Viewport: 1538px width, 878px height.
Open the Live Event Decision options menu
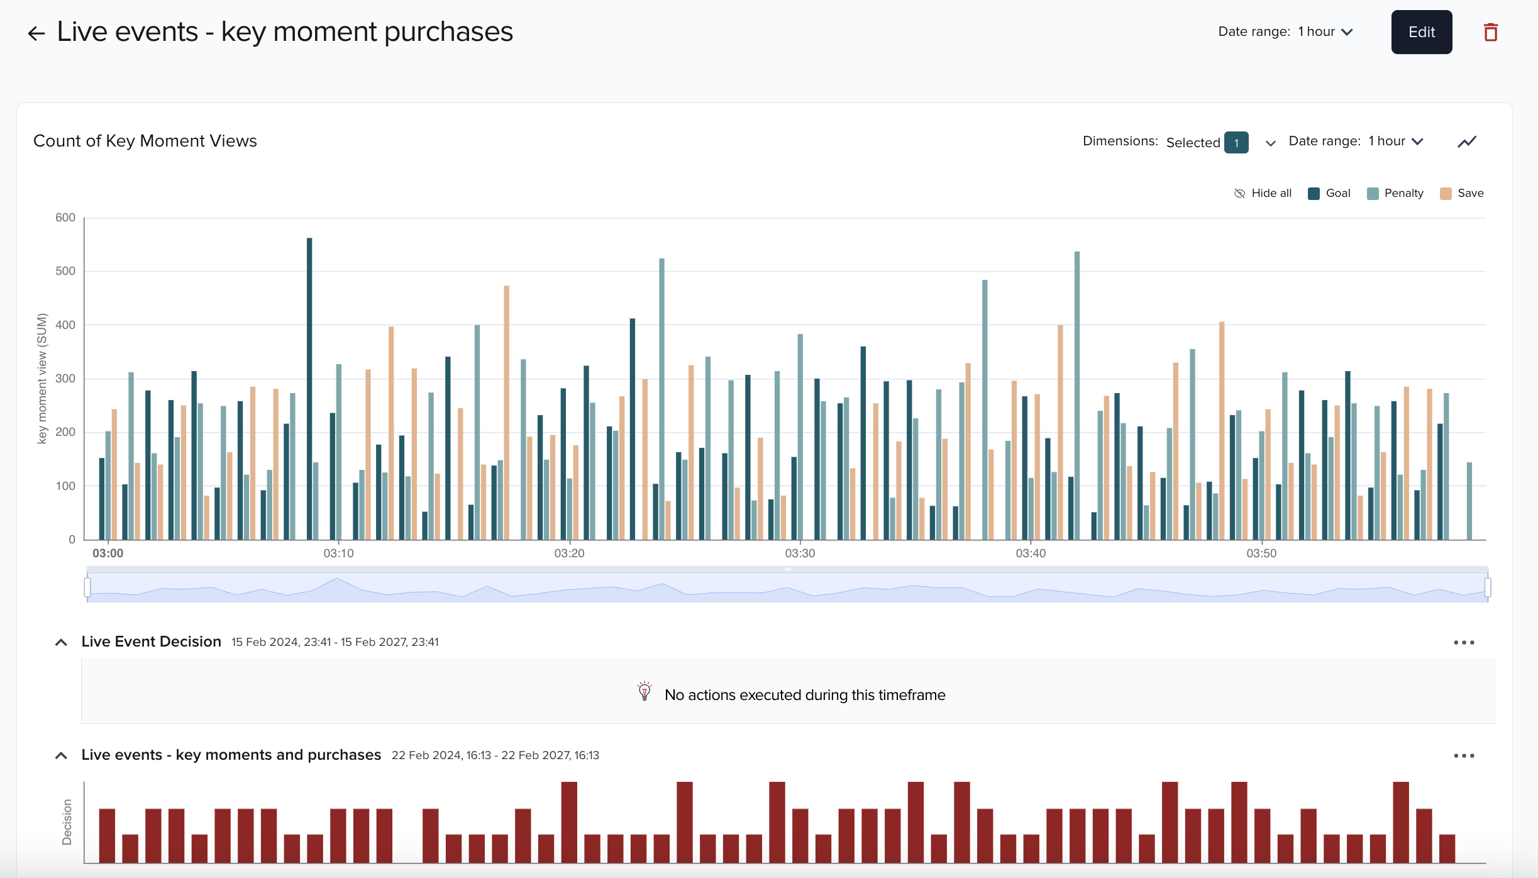tap(1463, 642)
